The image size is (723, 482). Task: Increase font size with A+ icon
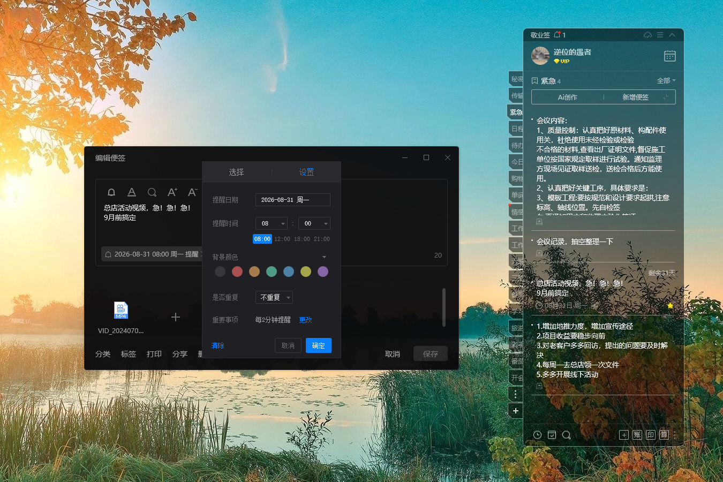point(172,192)
